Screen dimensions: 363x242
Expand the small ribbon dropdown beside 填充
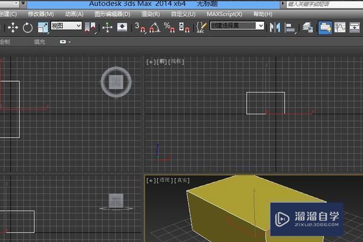pyautogui.click(x=64, y=42)
